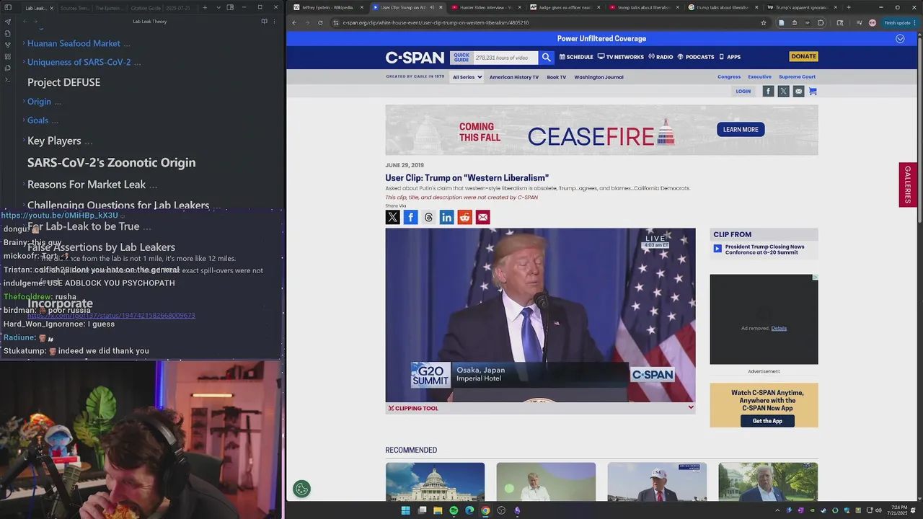Open the Podcasts menu item
The image size is (923, 519).
tap(696, 57)
